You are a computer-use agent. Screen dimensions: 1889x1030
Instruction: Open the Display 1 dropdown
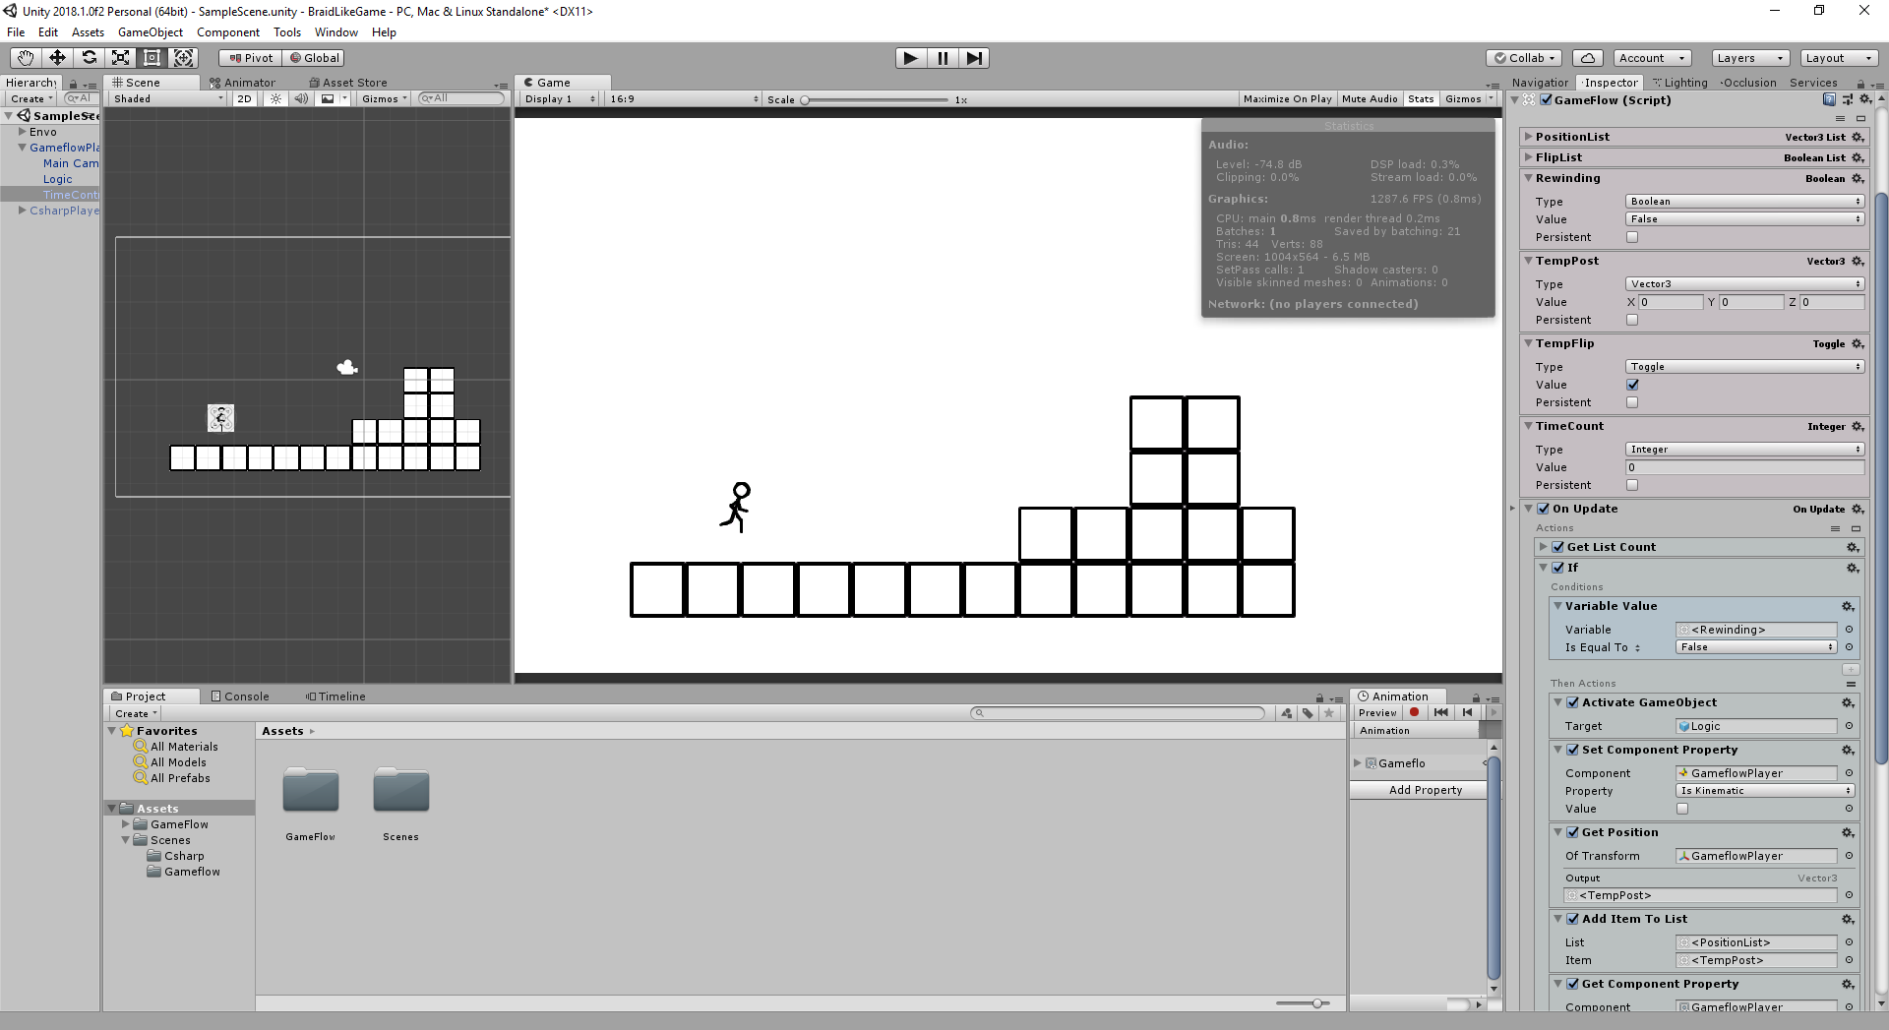coord(560,98)
